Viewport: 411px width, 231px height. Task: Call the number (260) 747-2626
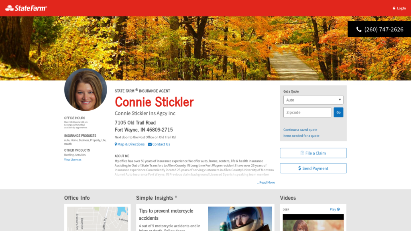tap(384, 29)
